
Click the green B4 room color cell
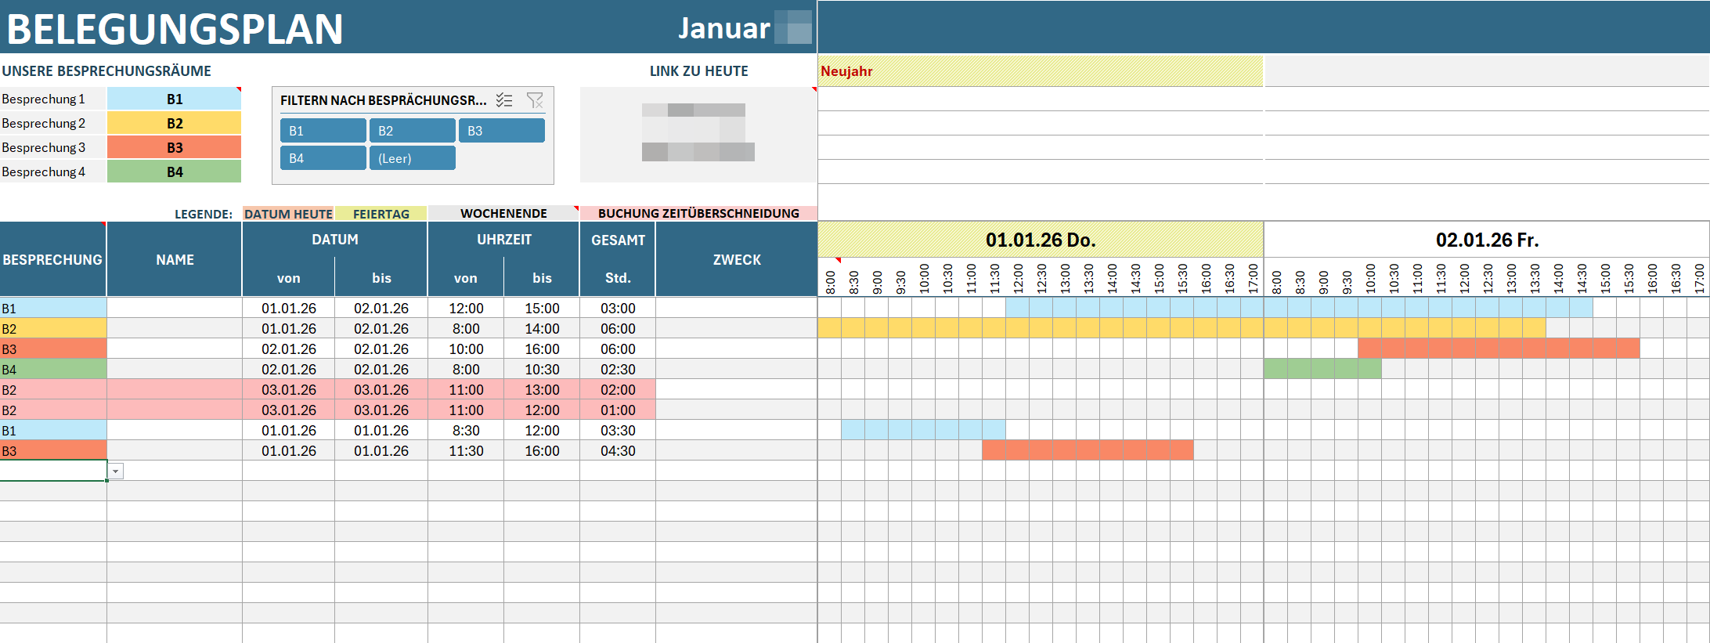pyautogui.click(x=174, y=172)
